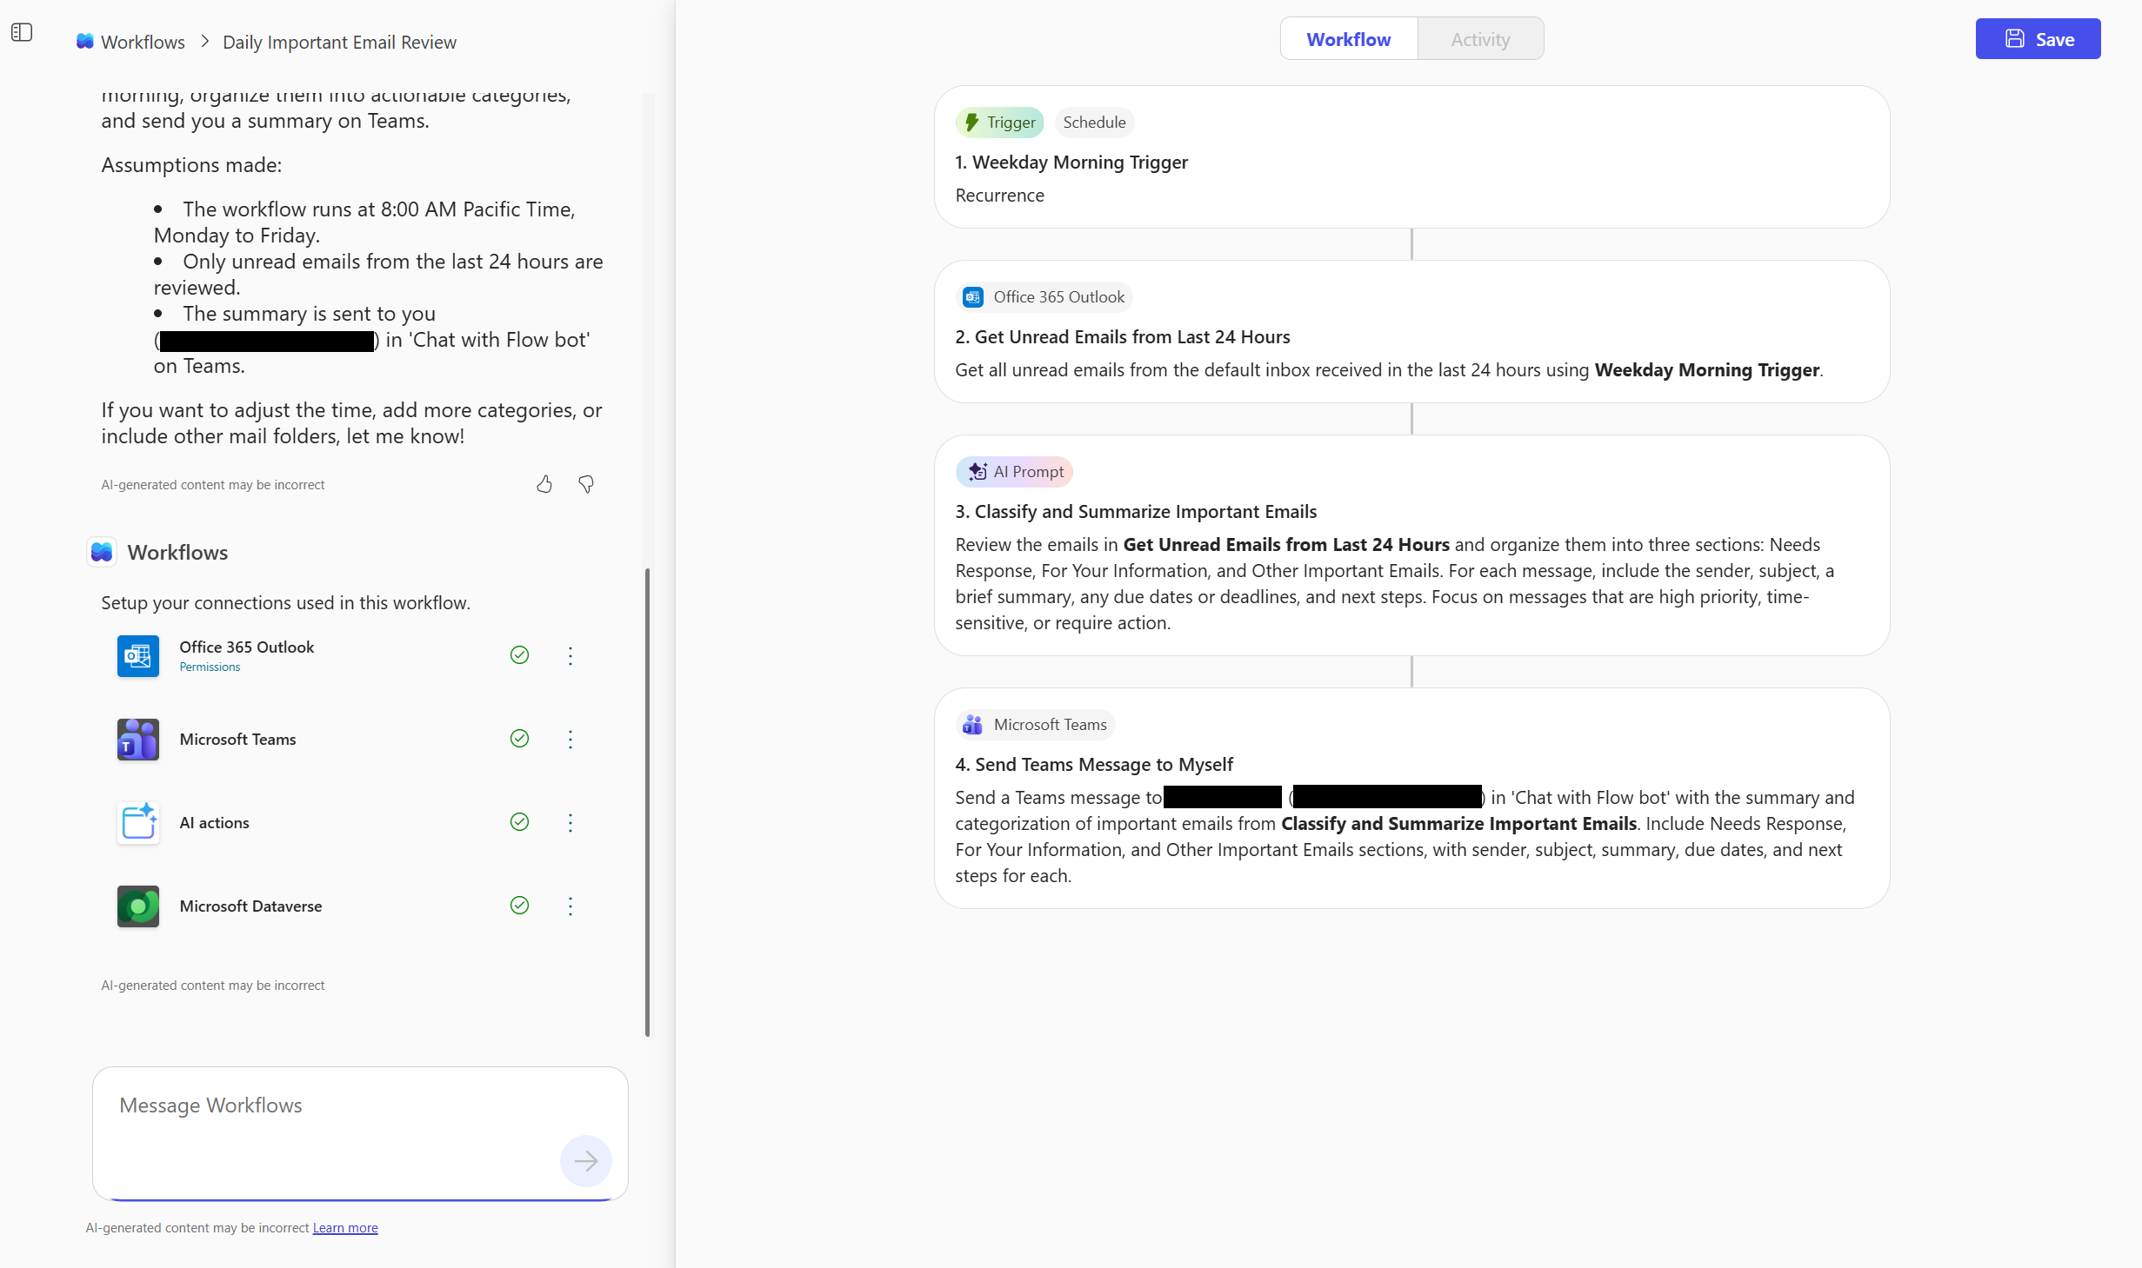Open the options menu for Microsoft Dataverse
This screenshot has width=2142, height=1268.
tap(571, 906)
